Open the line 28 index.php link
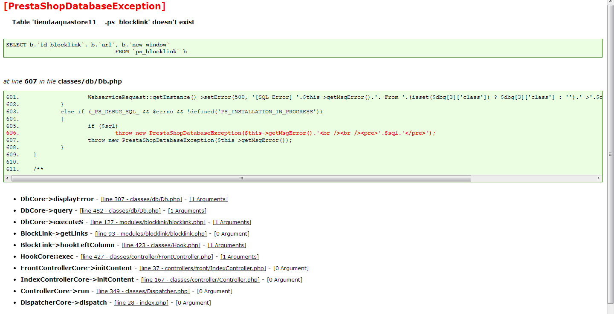Image resolution: width=614 pixels, height=314 pixels. pos(142,303)
